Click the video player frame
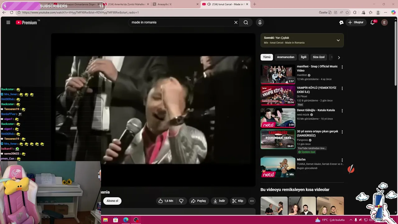398x224 pixels. tap(153, 110)
